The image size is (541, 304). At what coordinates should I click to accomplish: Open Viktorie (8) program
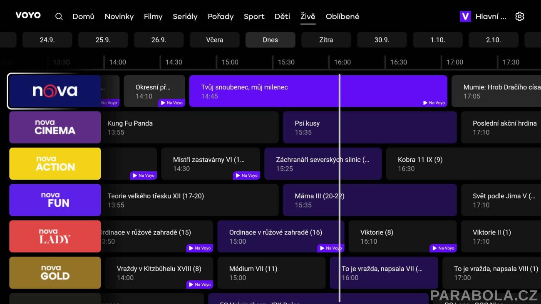(x=402, y=237)
